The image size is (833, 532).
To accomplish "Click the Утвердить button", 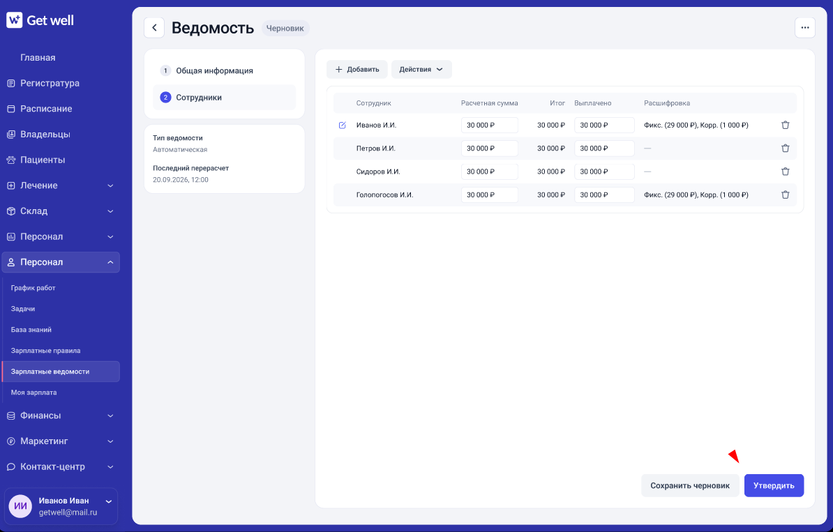I will click(774, 486).
